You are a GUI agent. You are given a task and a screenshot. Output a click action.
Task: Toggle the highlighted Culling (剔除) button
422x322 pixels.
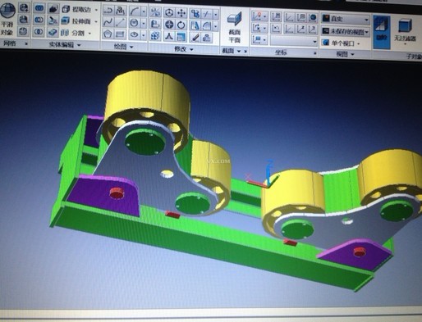pos(382,32)
